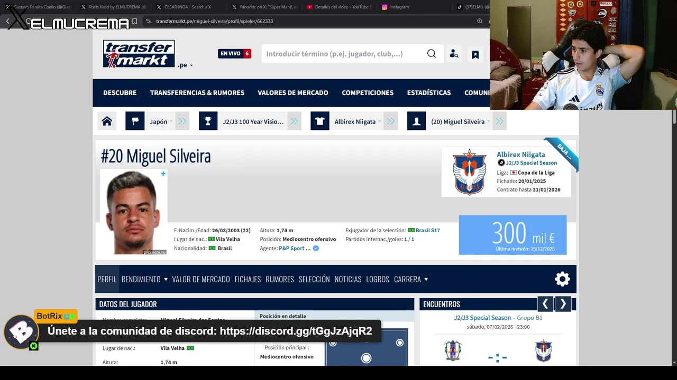Click the trophy competition breadcrumb icon
This screenshot has height=380, width=677.
pos(208,121)
